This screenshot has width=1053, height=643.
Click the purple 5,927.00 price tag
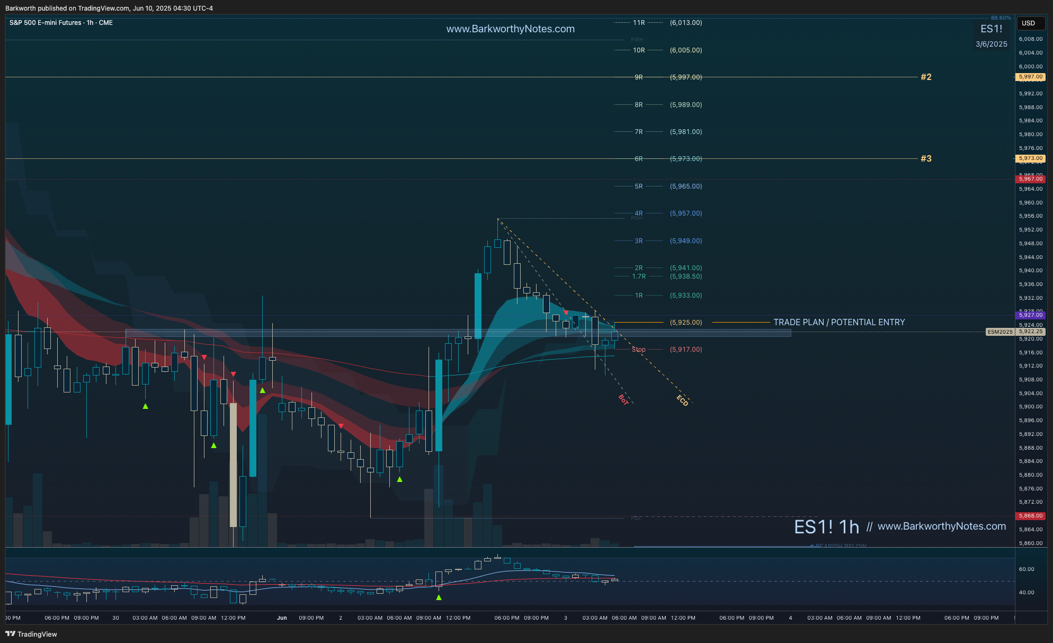point(1030,315)
